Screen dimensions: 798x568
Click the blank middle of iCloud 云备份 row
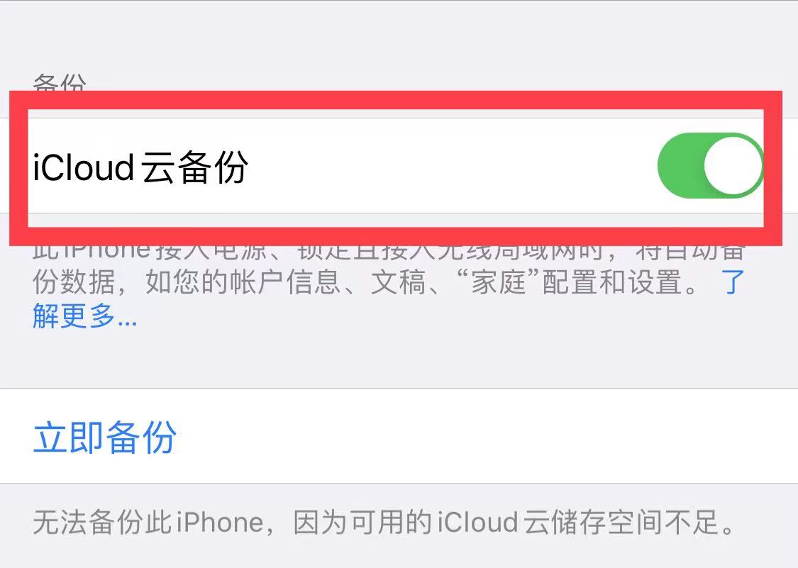pos(453,167)
